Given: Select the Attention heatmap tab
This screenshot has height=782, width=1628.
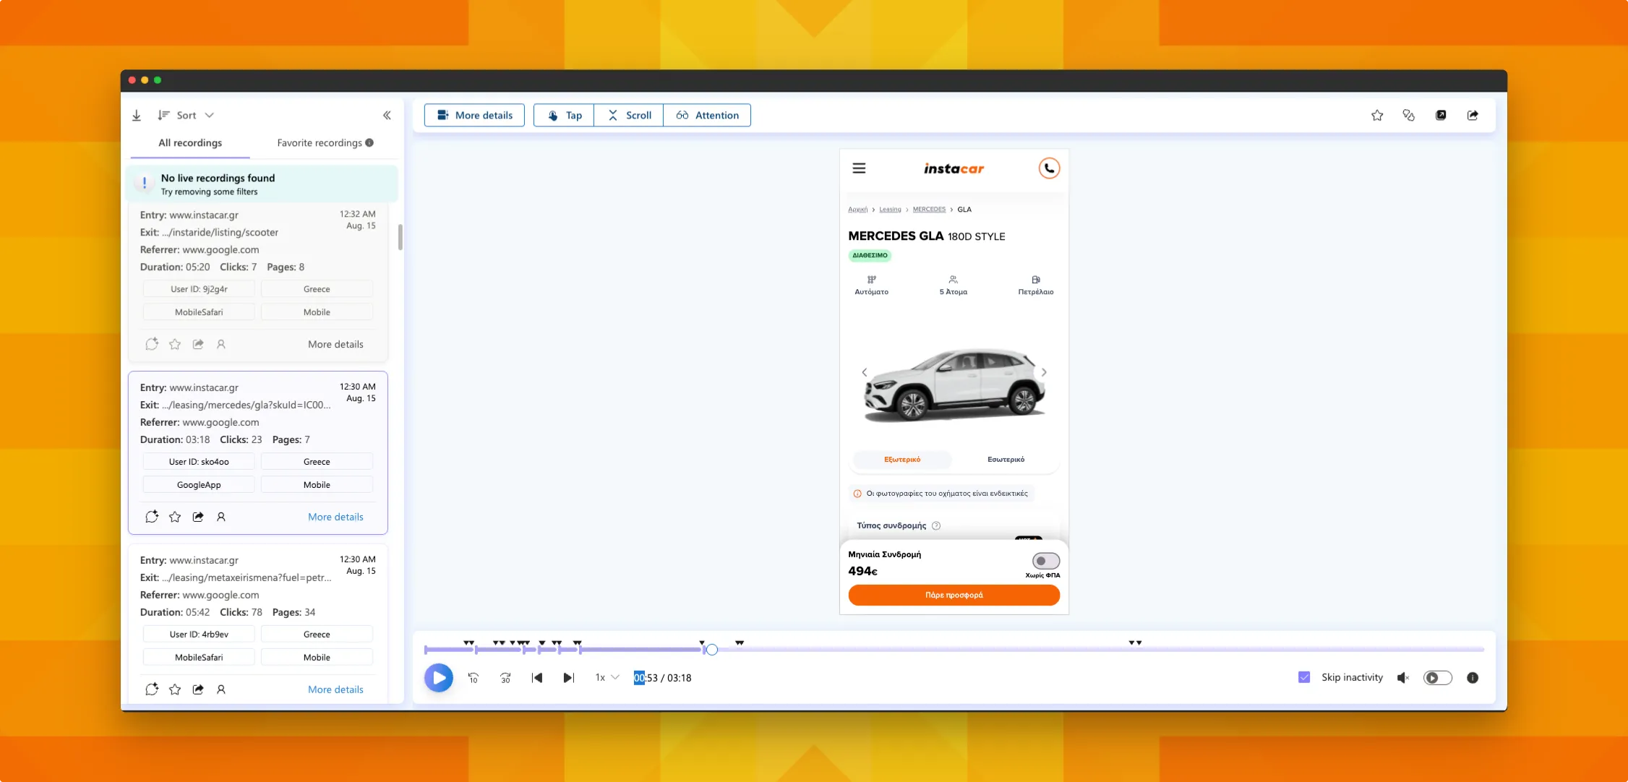Looking at the screenshot, I should click(x=707, y=116).
